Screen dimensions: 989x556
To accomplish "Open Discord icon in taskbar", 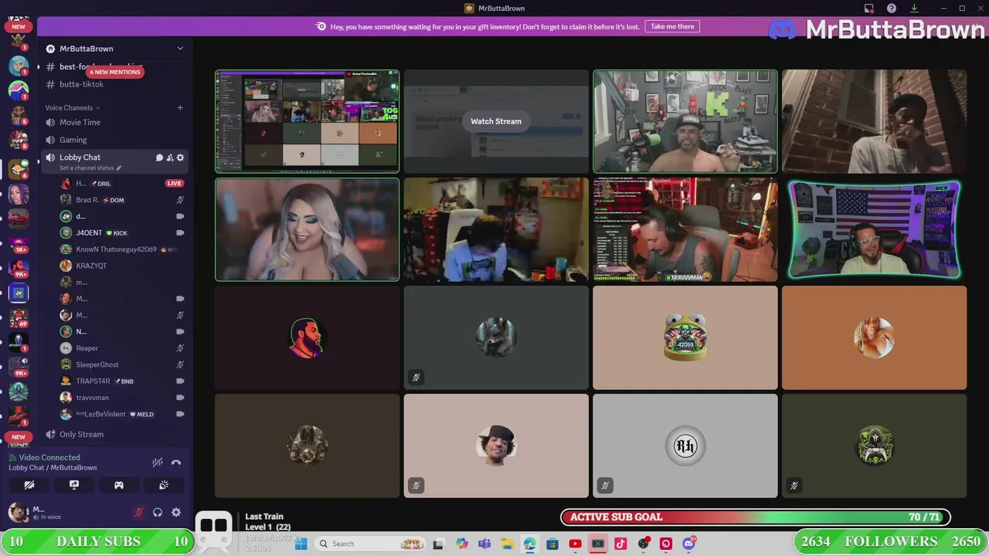I will [x=688, y=544].
